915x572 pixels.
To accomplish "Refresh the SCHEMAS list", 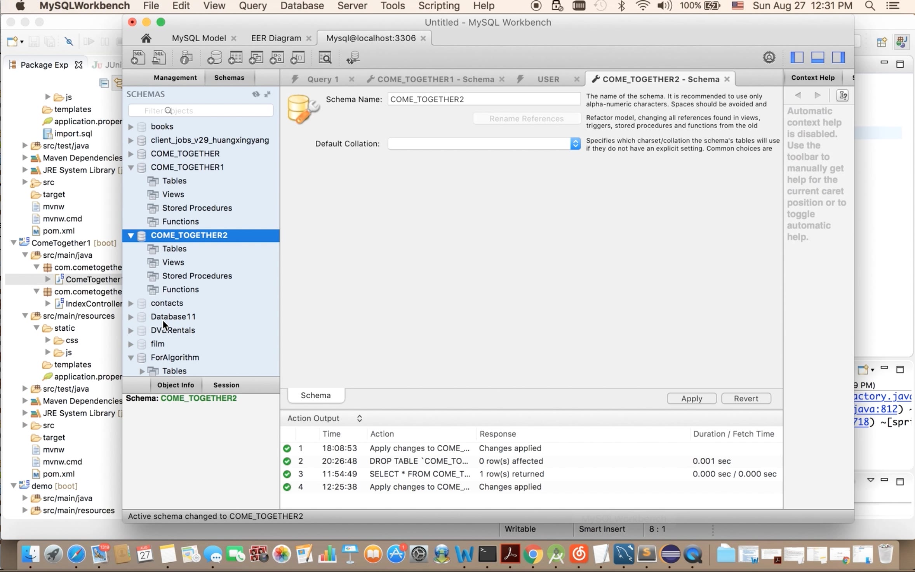I will click(x=256, y=94).
